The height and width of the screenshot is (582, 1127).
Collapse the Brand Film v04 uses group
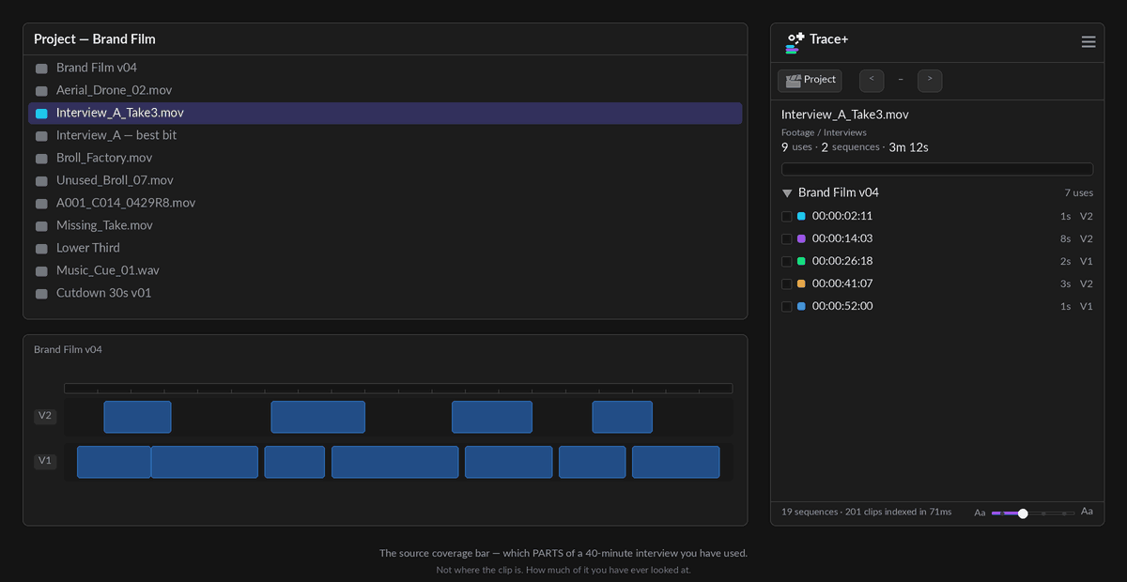coord(787,193)
